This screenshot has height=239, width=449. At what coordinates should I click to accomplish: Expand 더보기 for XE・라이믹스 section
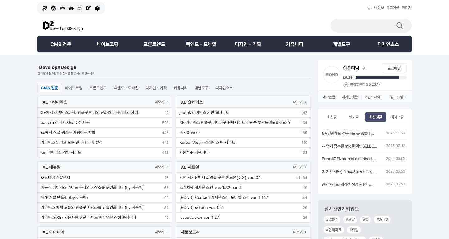(x=161, y=102)
